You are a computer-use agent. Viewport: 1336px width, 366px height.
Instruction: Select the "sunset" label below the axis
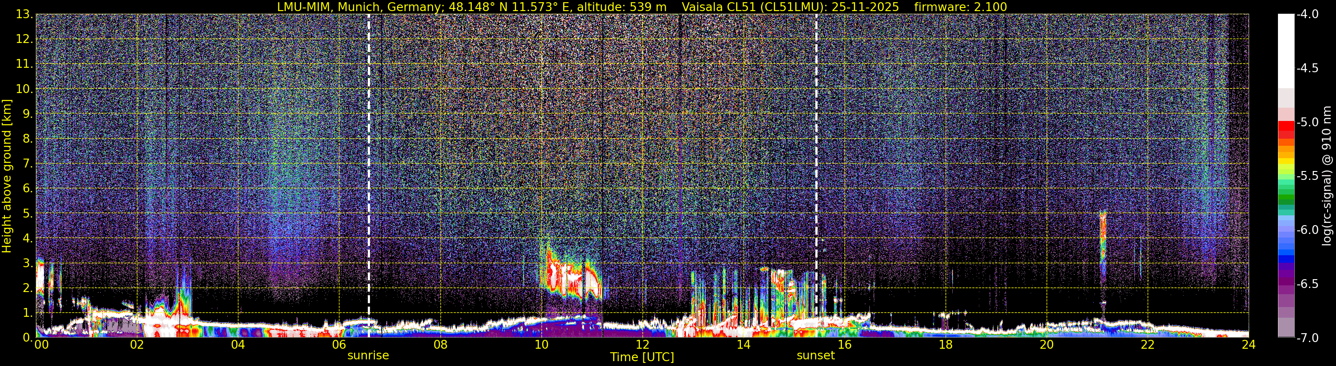[x=815, y=356]
